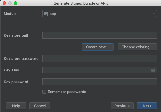
Task: Click the folder icon in Key alias field
Action: (153, 70)
